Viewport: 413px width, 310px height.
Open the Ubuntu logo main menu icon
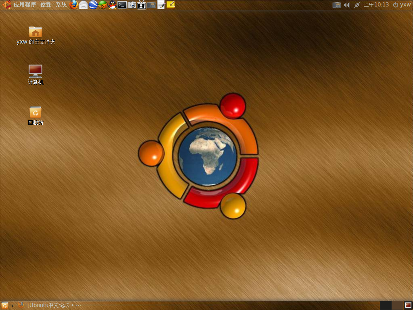pos(6,4)
